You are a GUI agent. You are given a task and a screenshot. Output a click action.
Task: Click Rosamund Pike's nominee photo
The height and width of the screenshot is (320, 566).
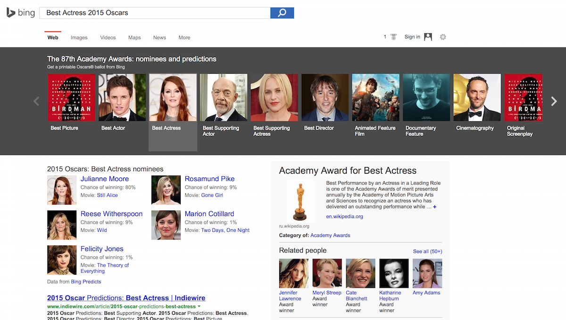(x=166, y=190)
